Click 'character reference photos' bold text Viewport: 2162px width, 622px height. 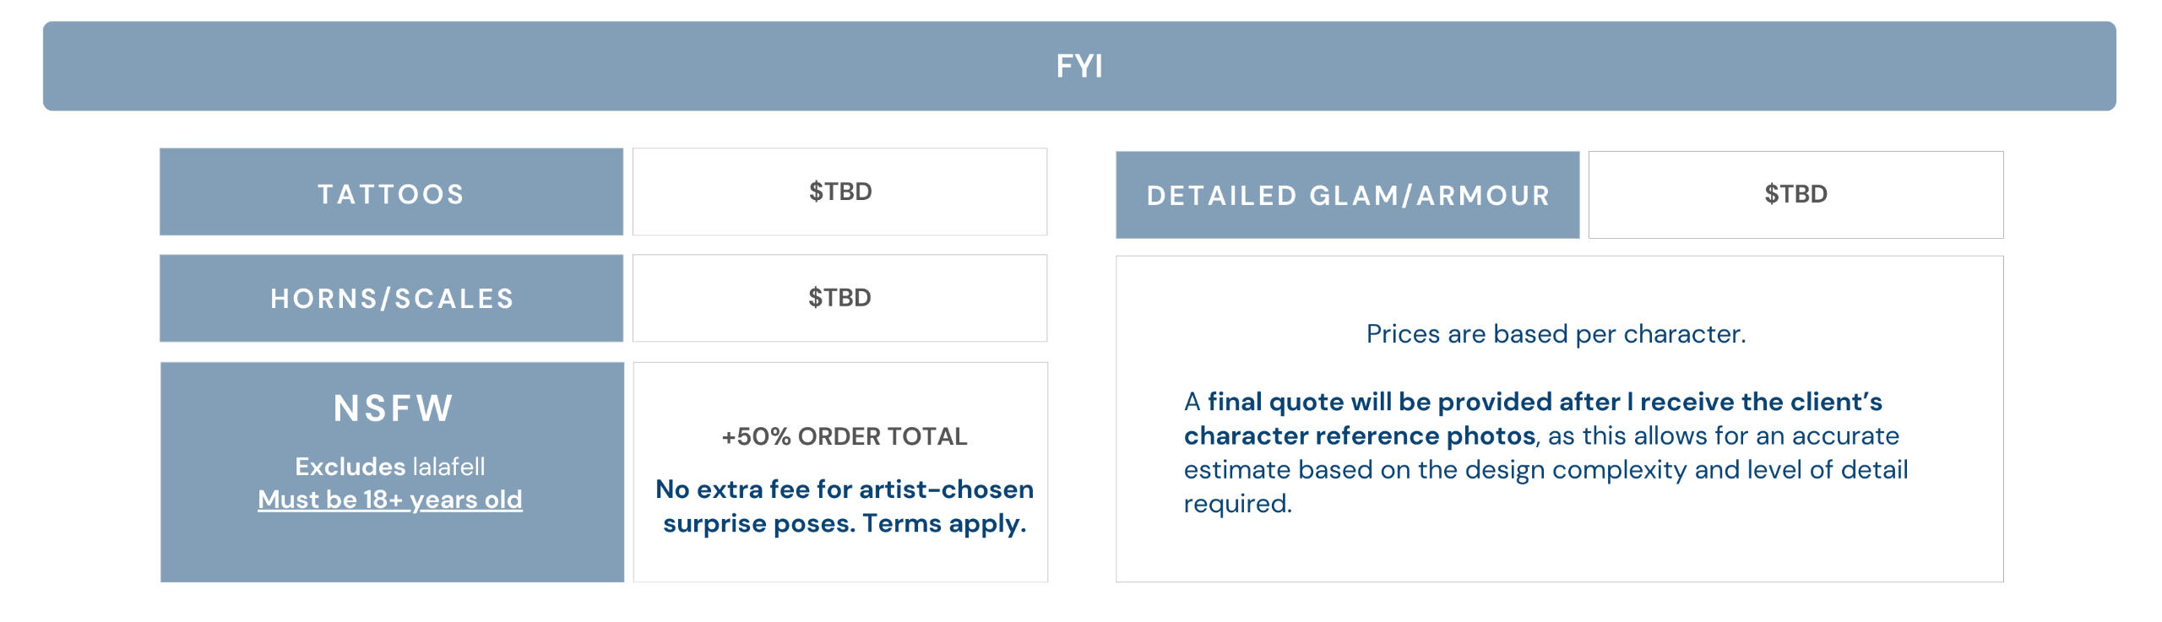pyautogui.click(x=1359, y=435)
